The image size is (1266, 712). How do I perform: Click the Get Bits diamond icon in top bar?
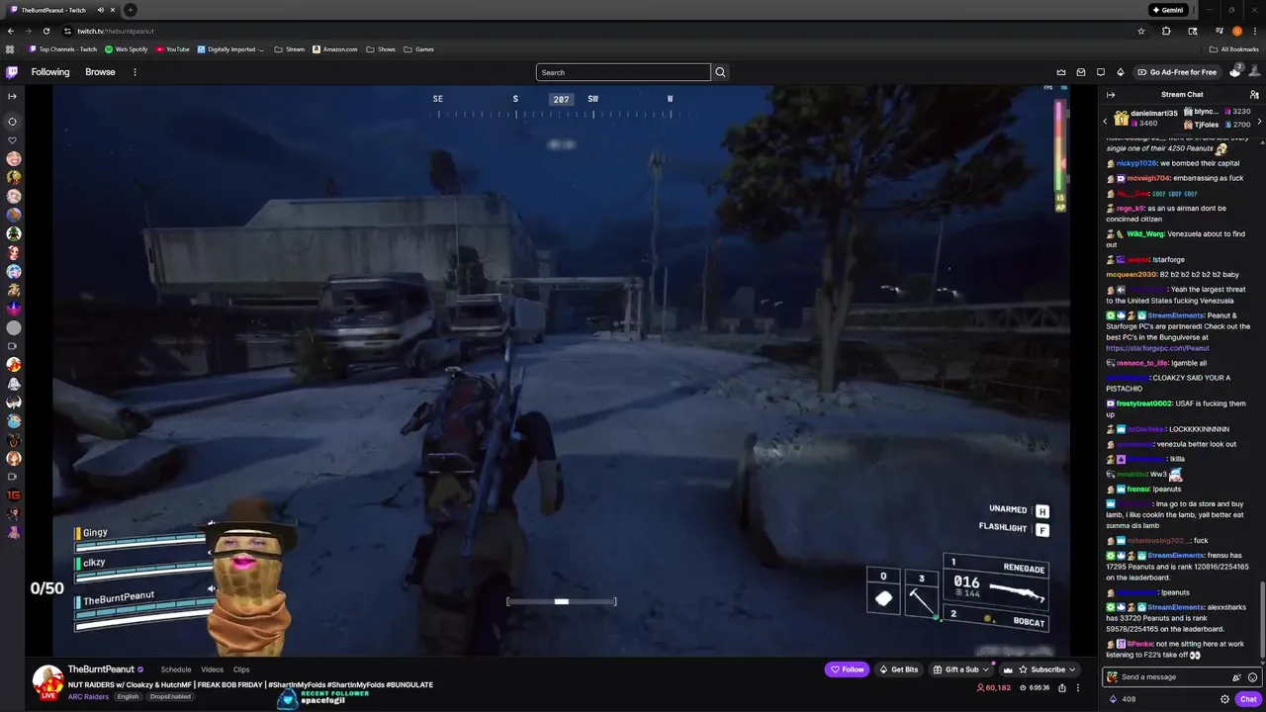1121,72
